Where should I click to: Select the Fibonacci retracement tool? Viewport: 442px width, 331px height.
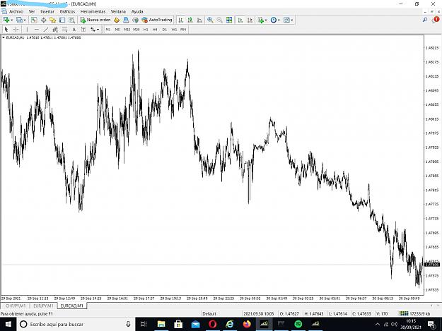click(65, 30)
